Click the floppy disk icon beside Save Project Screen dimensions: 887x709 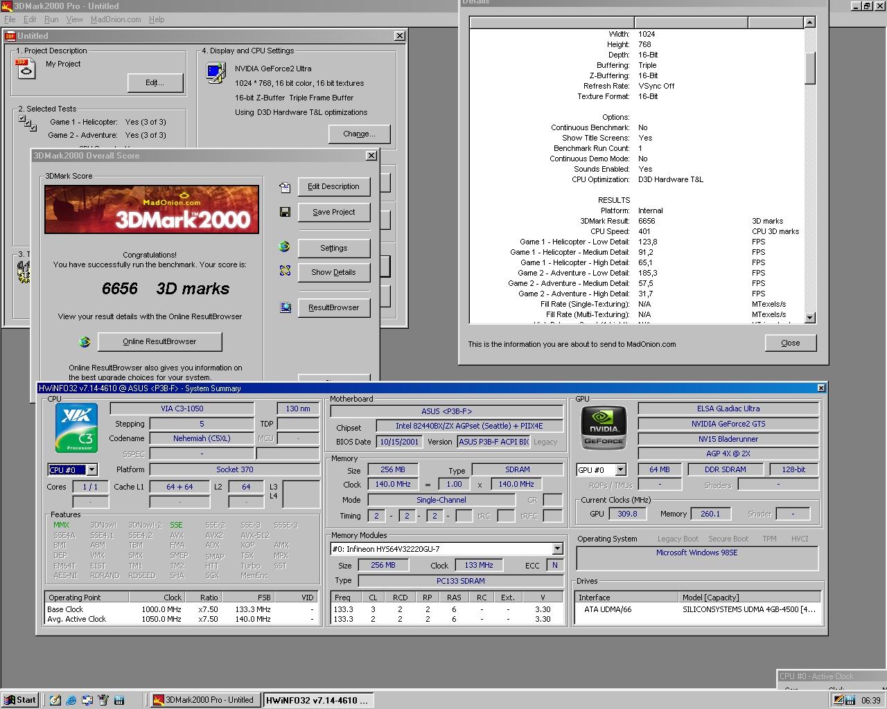pos(285,212)
